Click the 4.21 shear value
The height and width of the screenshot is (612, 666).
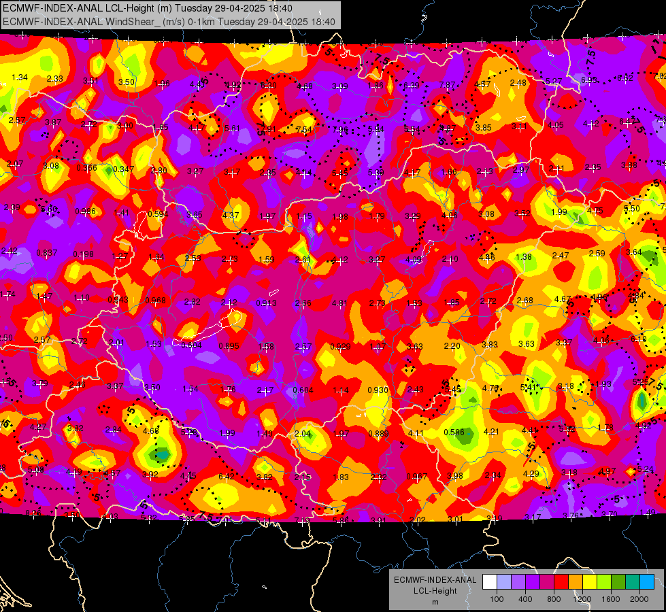tap(491, 432)
